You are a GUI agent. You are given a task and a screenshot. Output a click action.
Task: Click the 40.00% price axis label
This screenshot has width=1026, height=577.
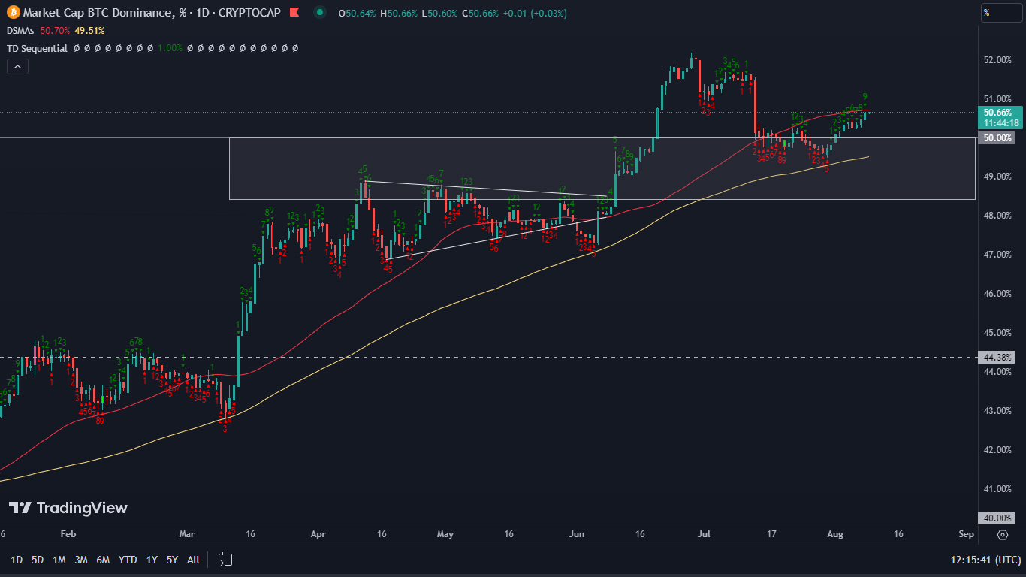(x=996, y=518)
